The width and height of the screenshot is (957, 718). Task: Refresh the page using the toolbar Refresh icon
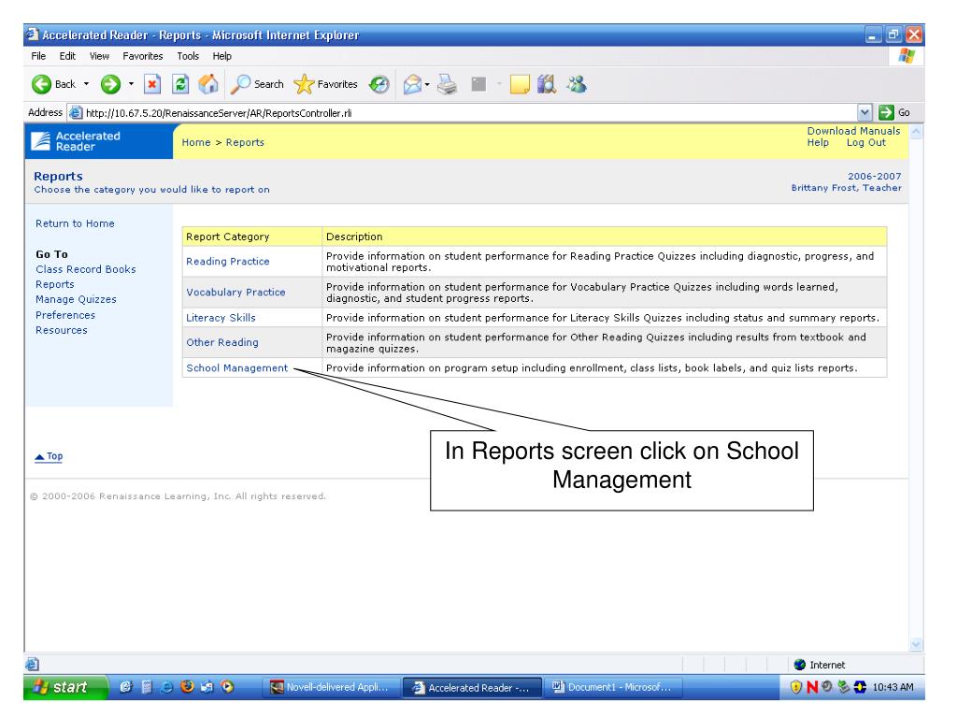180,84
